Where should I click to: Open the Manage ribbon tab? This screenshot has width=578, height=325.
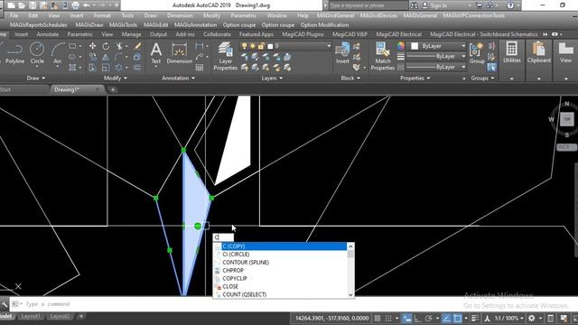tap(131, 34)
